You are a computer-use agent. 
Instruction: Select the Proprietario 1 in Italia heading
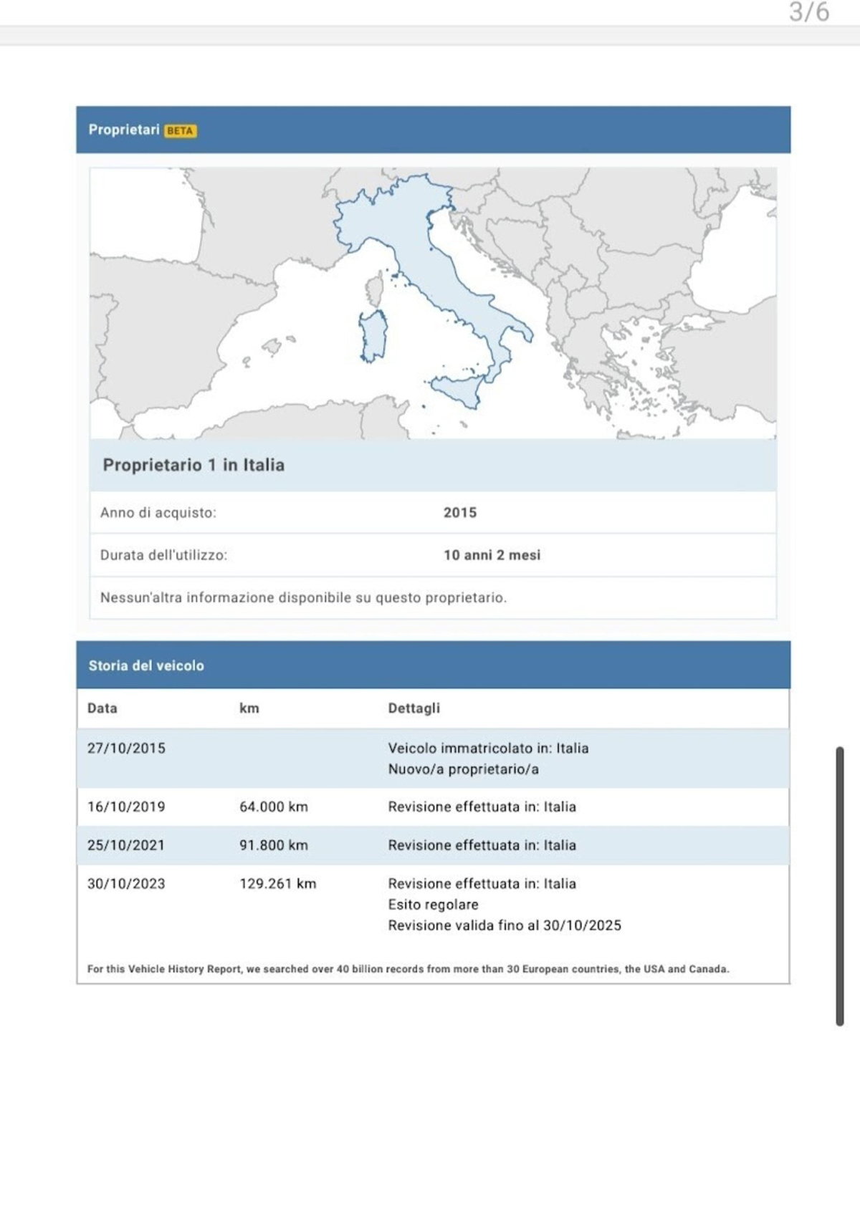click(x=193, y=465)
